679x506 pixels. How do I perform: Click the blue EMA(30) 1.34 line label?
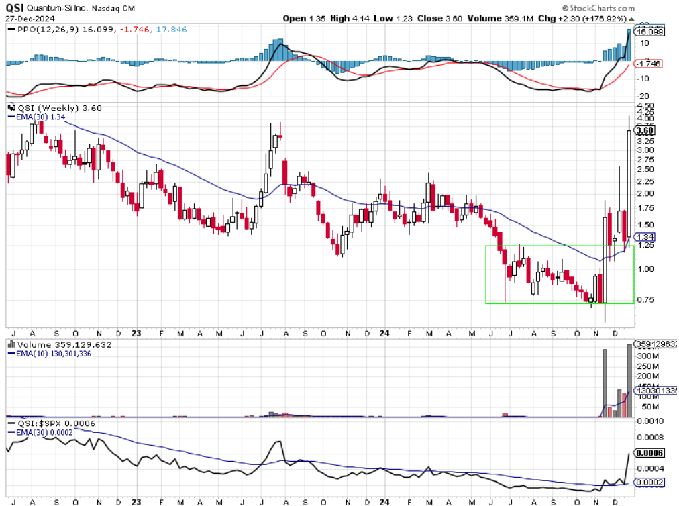(36, 115)
